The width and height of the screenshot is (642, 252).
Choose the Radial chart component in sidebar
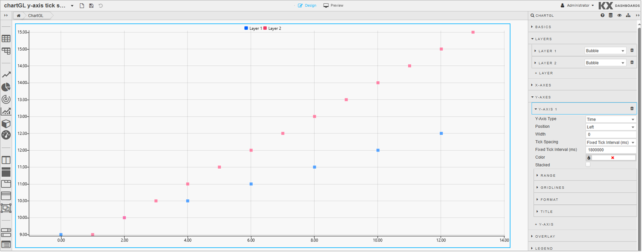click(6, 99)
